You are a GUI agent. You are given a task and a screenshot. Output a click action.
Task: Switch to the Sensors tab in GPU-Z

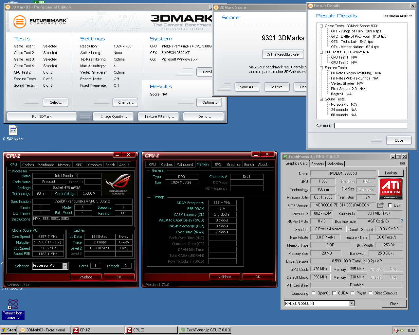click(318, 164)
